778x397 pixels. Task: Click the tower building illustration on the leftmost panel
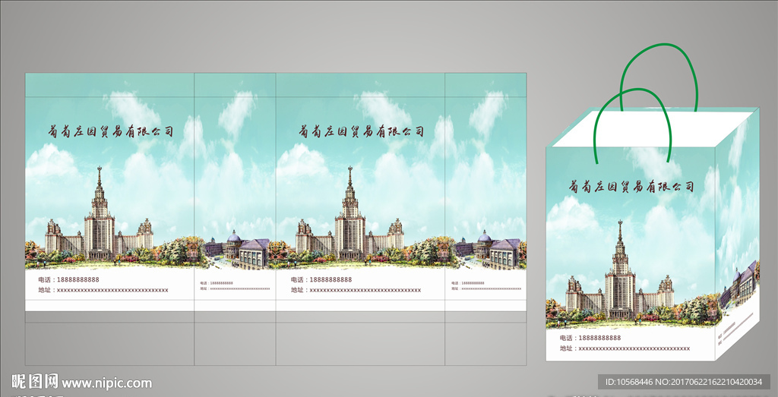100,214
